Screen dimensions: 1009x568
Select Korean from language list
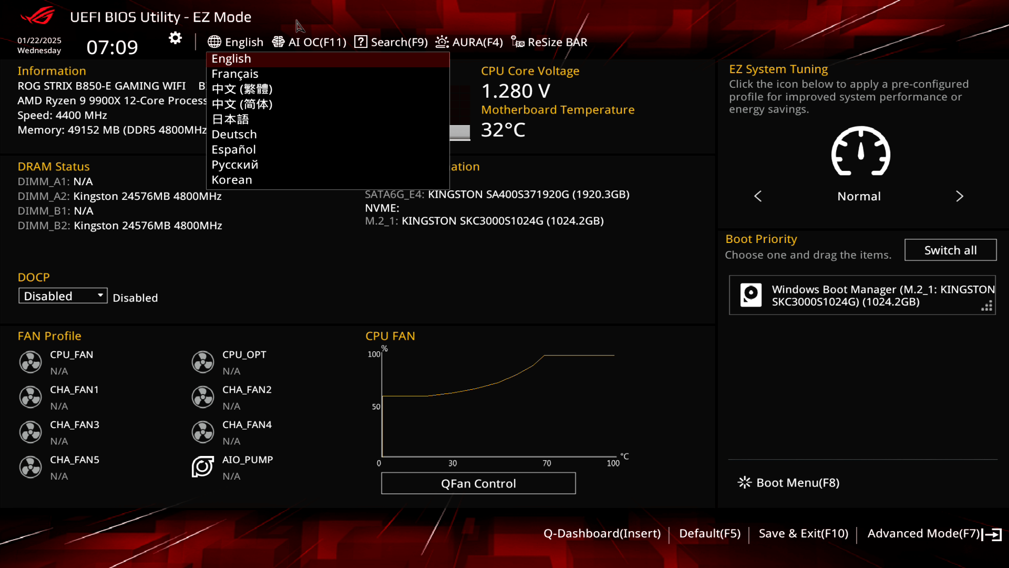[231, 179]
